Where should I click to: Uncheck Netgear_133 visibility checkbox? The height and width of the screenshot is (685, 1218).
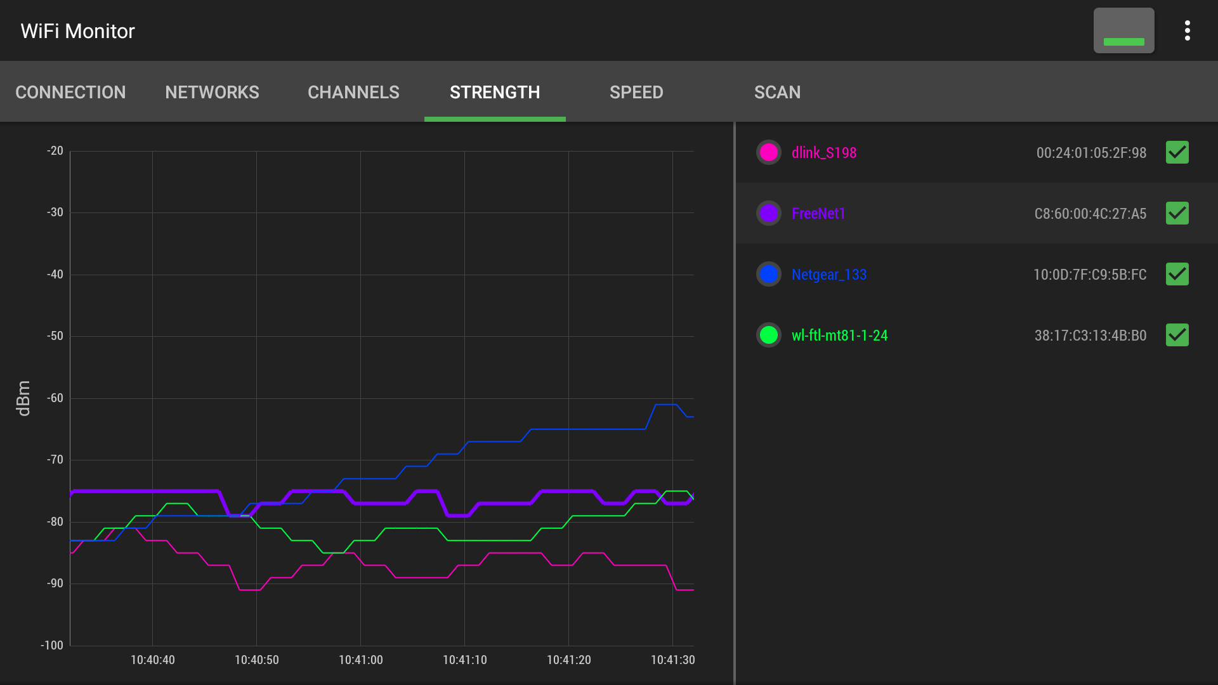pyautogui.click(x=1177, y=274)
